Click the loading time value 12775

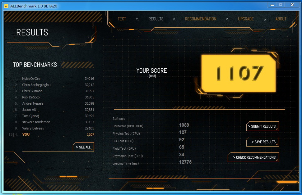pos(185,162)
